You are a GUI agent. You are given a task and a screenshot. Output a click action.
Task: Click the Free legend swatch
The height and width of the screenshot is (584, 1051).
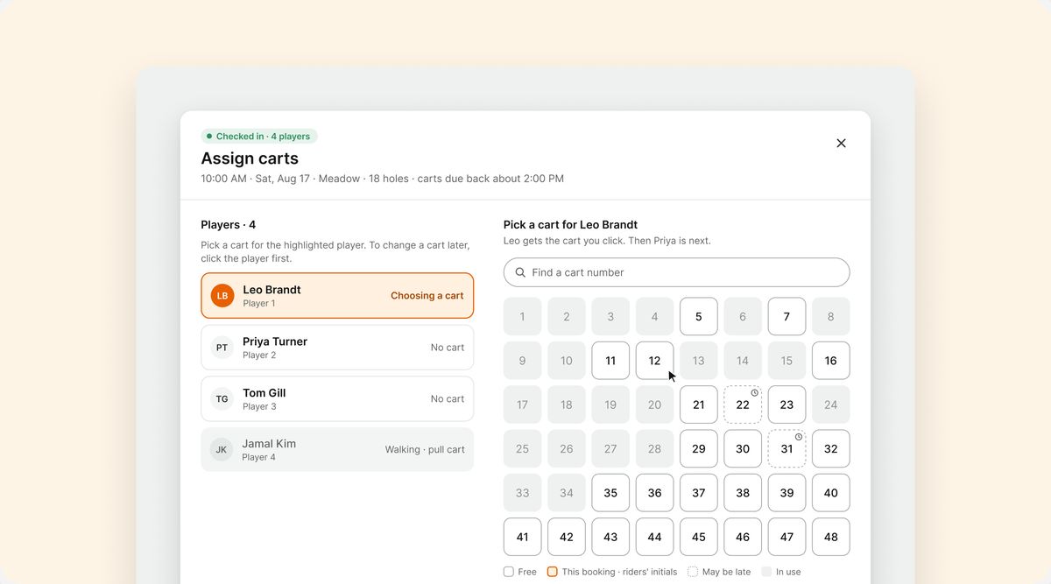(509, 572)
